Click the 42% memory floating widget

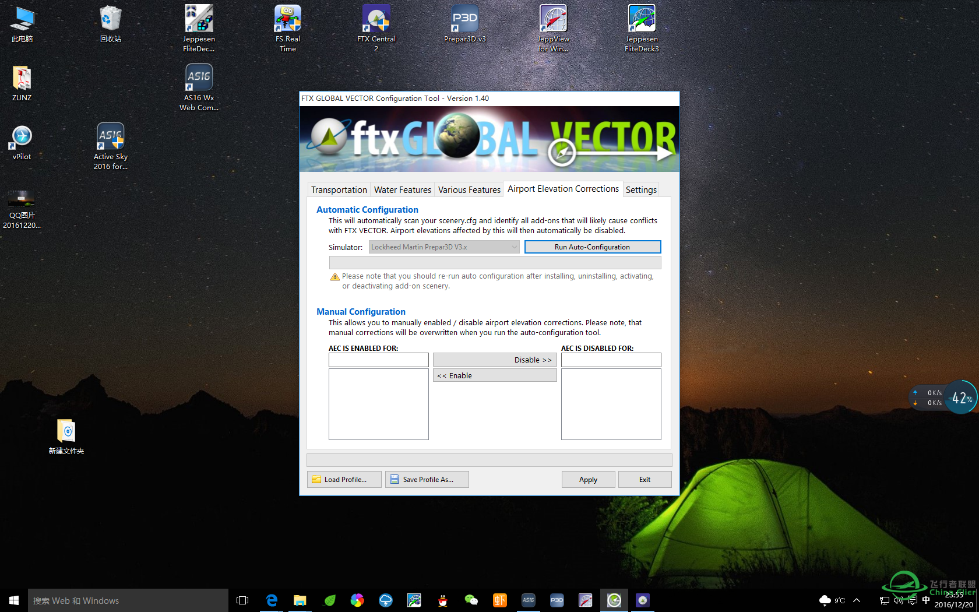961,398
